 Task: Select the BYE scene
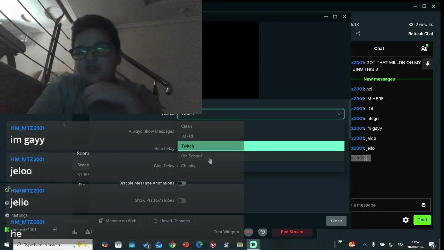(81, 185)
